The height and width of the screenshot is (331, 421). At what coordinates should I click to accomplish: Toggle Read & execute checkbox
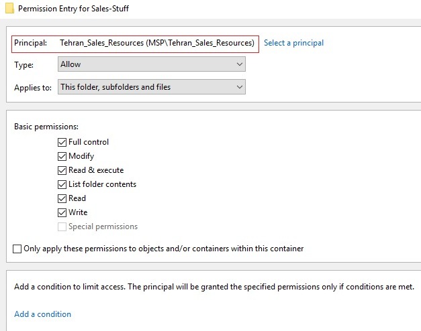(x=62, y=170)
